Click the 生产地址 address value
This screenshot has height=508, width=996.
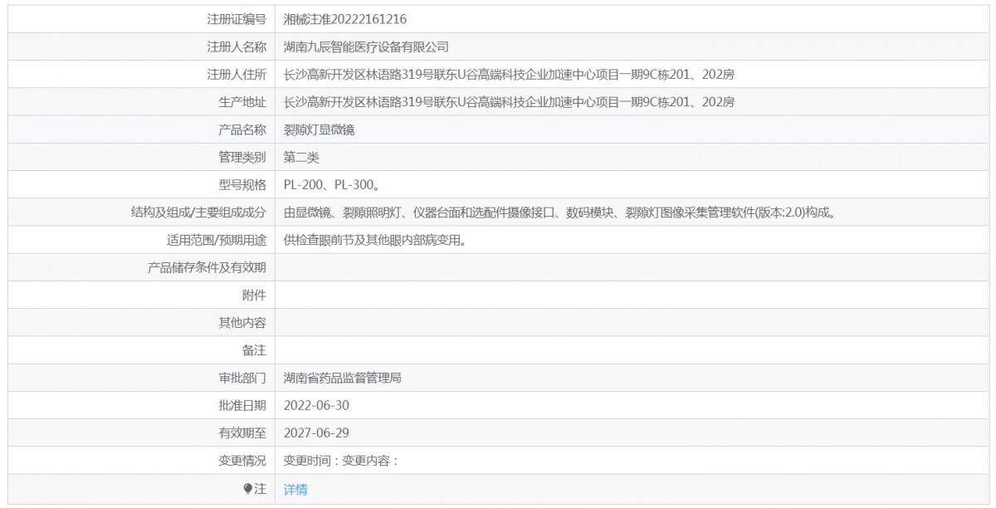509,102
